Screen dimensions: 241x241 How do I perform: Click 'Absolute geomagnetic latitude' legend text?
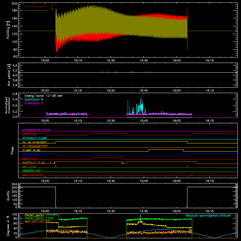pyautogui.click(x=208, y=215)
